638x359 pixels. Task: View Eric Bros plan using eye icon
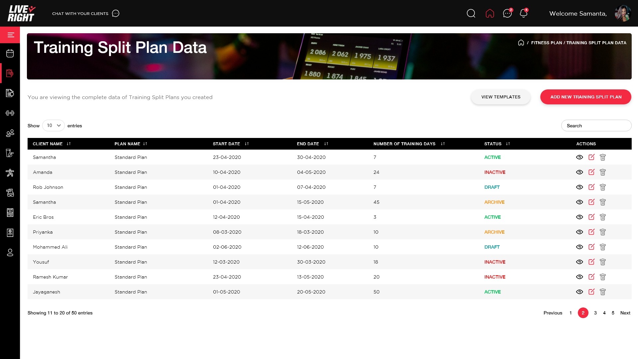coord(579,217)
